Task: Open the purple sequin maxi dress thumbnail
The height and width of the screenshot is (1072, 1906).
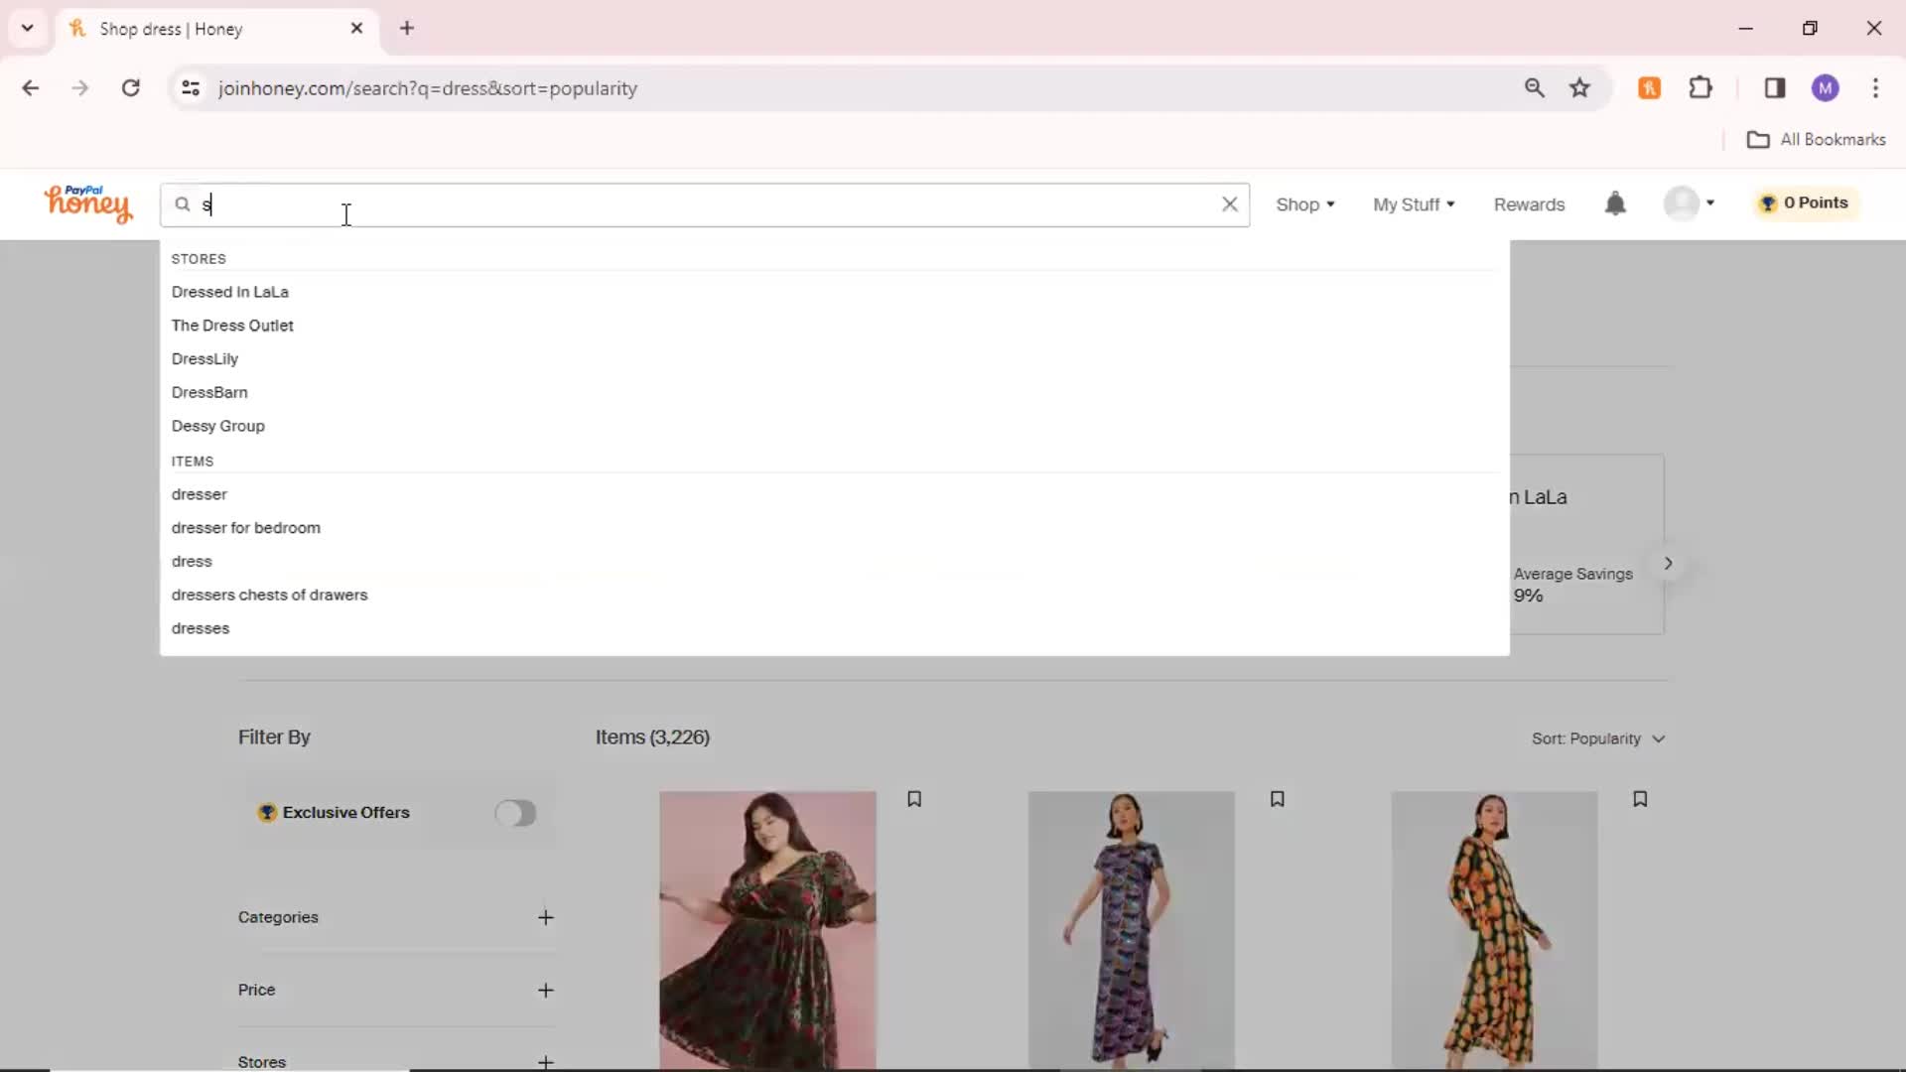Action: pos(1131,930)
